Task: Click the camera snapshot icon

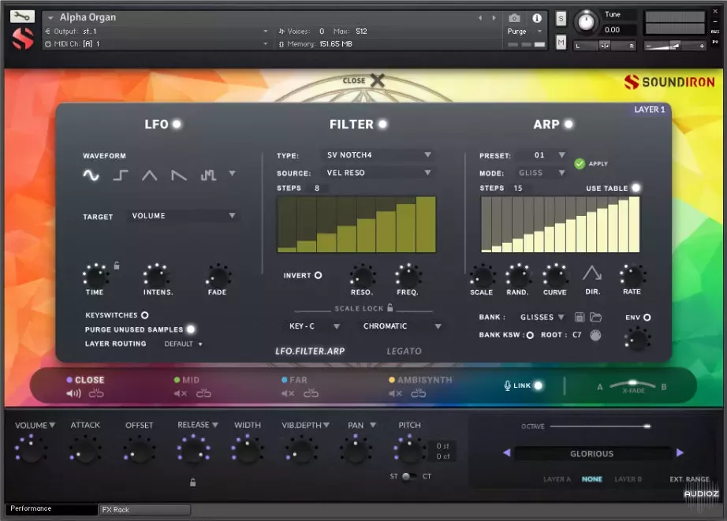Action: click(514, 18)
